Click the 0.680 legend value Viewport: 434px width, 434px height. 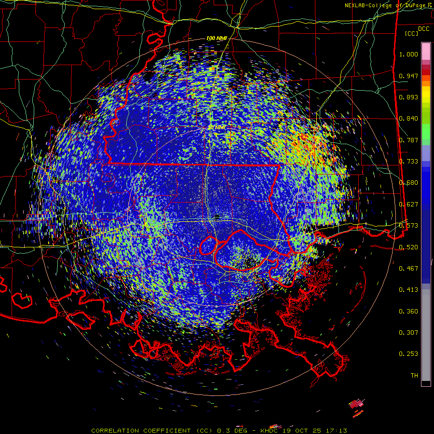(408, 183)
